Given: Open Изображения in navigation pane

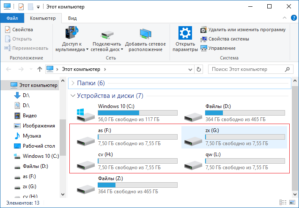Looking at the screenshot, I should [x=35, y=126].
